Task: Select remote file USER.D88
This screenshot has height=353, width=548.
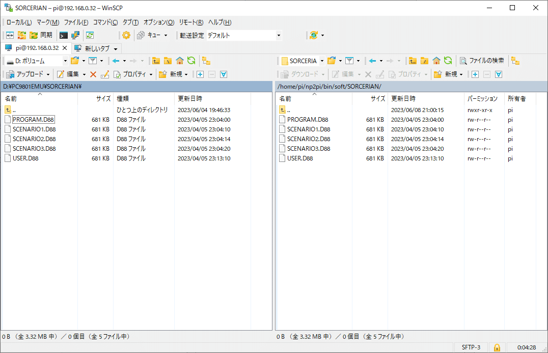Action: coord(300,158)
